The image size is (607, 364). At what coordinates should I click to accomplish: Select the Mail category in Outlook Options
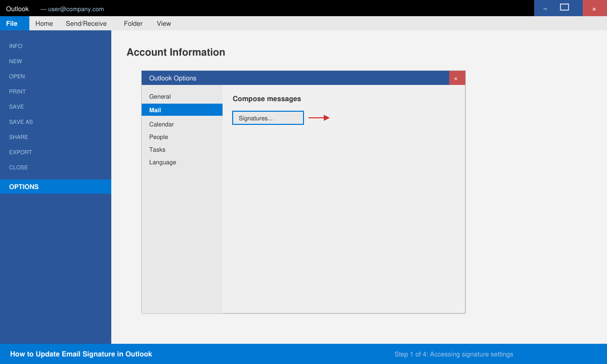[x=182, y=110]
